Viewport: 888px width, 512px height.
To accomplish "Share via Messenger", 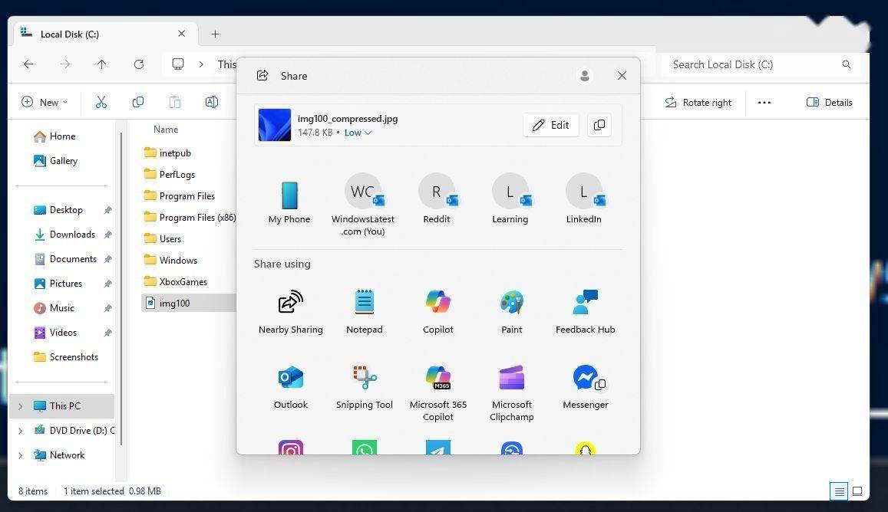I will tap(585, 387).
